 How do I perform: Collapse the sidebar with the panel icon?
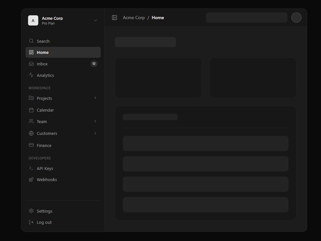(x=114, y=18)
